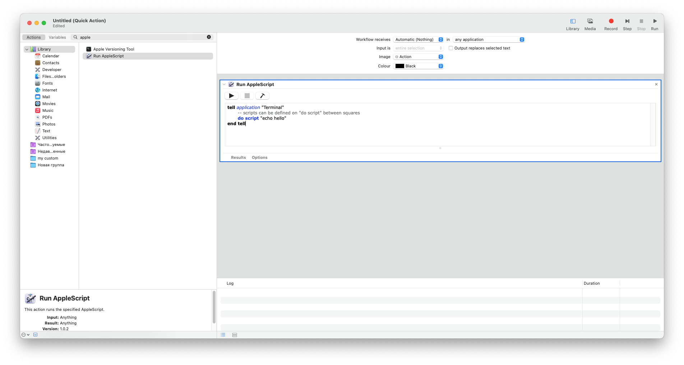Start recording with the Record button

611,24
